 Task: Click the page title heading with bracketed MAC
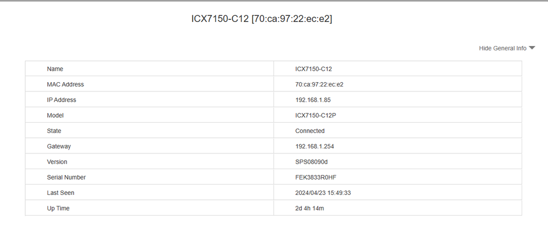coord(261,19)
